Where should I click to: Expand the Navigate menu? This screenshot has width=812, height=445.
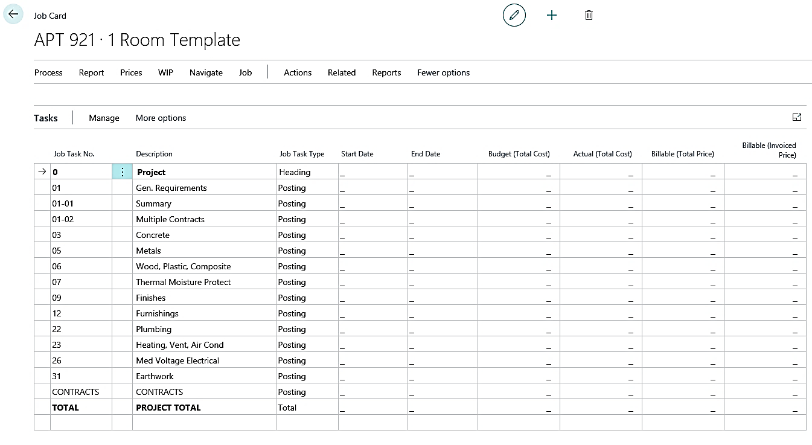tap(206, 72)
